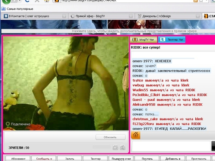
Task: Click the Нажмите здесь banner link
Action: pos(134,31)
